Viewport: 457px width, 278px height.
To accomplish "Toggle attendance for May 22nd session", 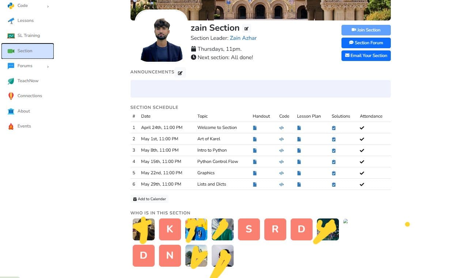I will tap(362, 173).
